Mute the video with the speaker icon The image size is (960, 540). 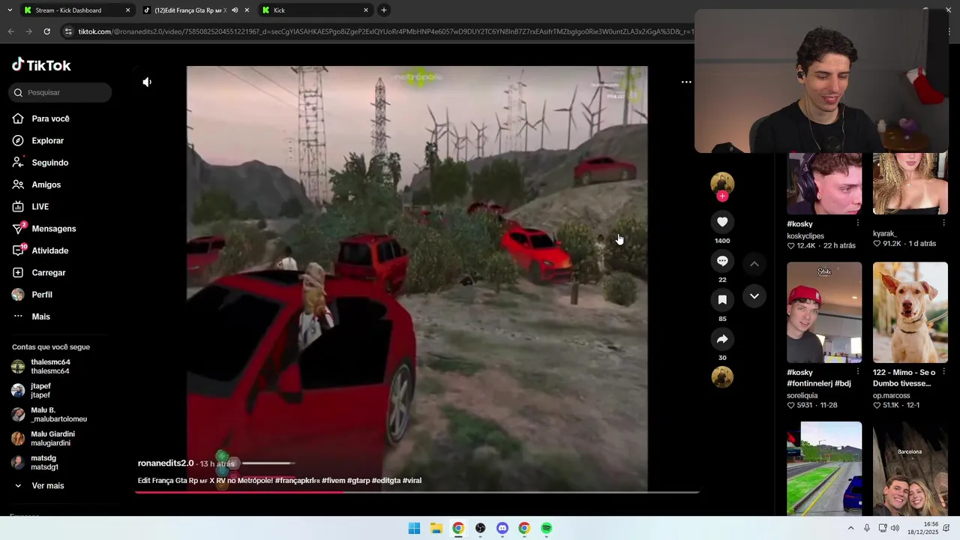[147, 82]
